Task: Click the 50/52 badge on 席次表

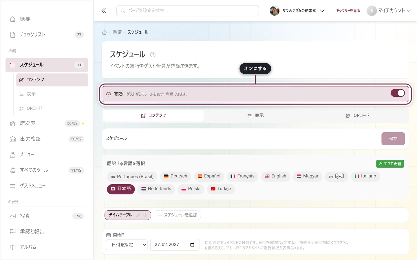Action: tap(72, 124)
